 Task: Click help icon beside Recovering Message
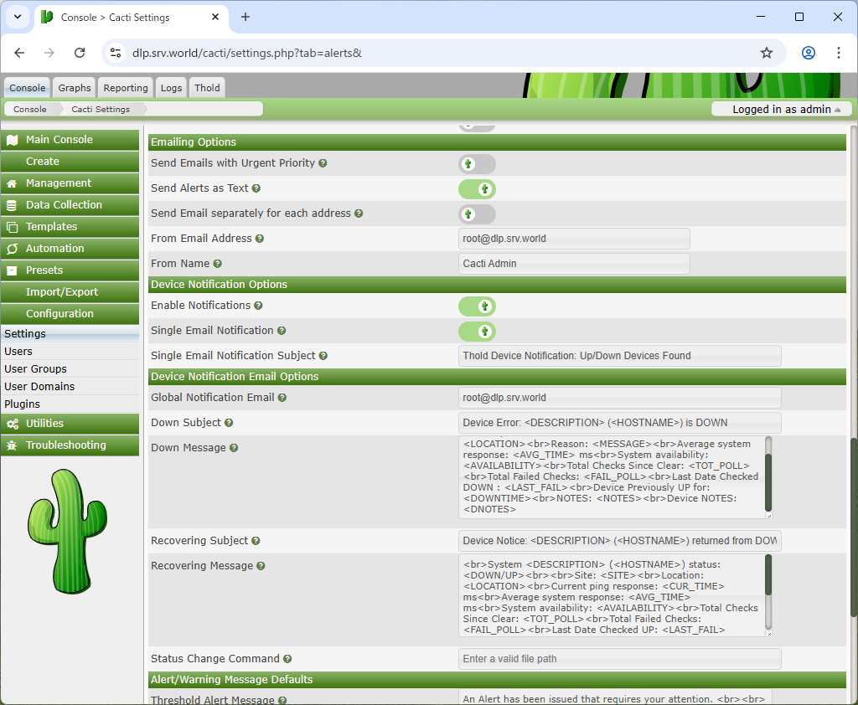click(261, 566)
